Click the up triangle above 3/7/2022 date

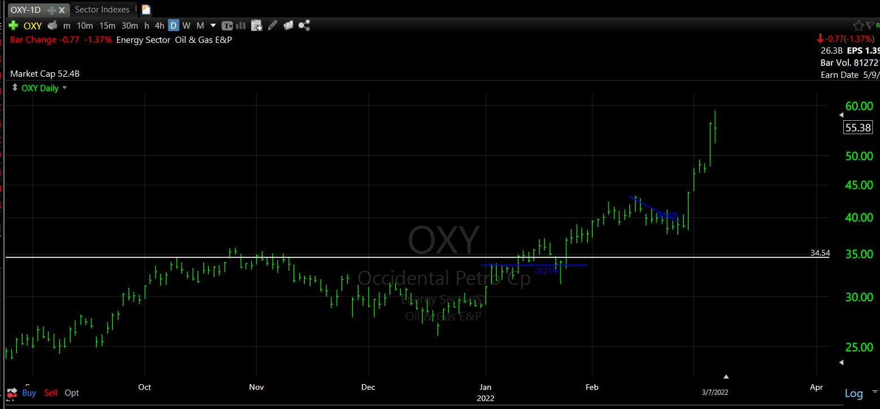tap(726, 376)
